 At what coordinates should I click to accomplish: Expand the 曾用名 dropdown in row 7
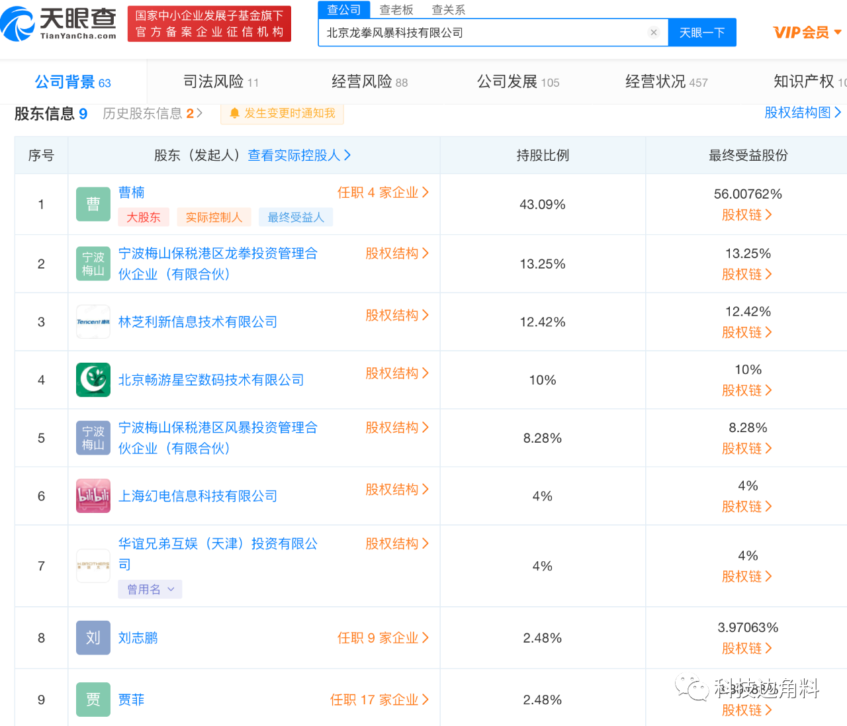150,589
